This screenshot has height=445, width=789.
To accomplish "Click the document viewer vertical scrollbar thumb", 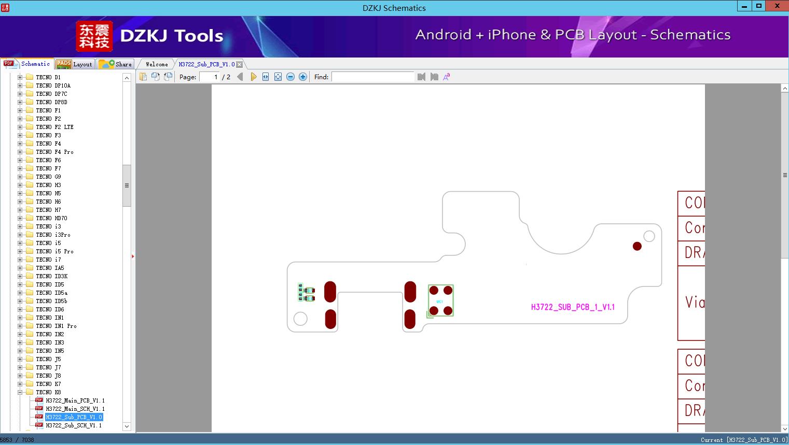I will point(785,175).
